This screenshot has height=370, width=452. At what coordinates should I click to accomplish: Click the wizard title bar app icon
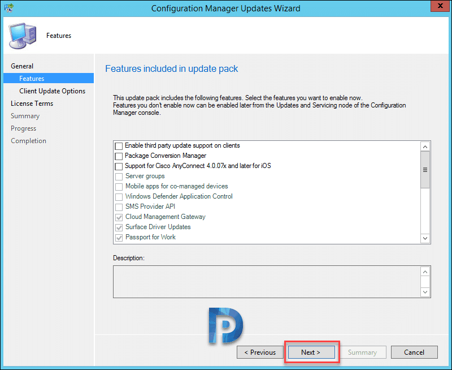click(x=9, y=8)
